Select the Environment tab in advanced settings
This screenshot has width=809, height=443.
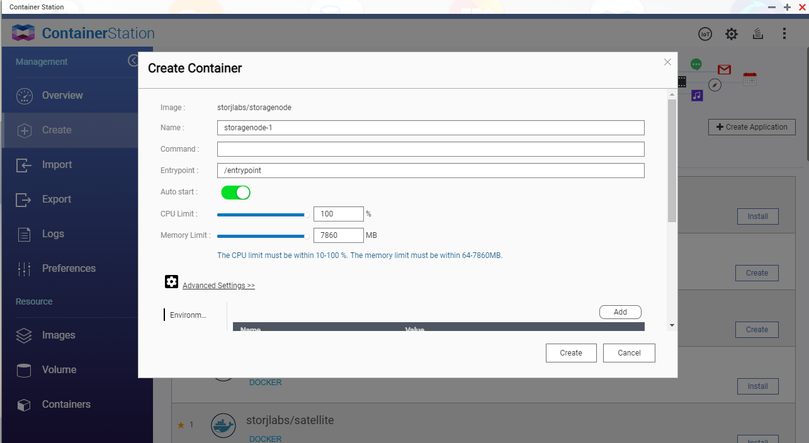tap(188, 315)
